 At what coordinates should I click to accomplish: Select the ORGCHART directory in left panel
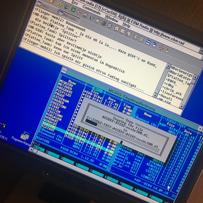click(x=64, y=90)
